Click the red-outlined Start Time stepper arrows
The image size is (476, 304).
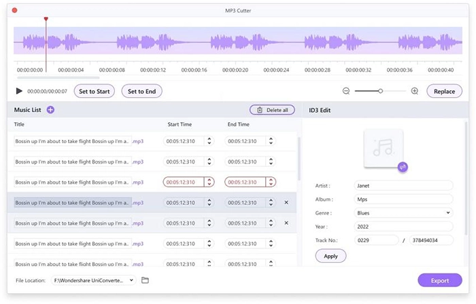pos(209,182)
